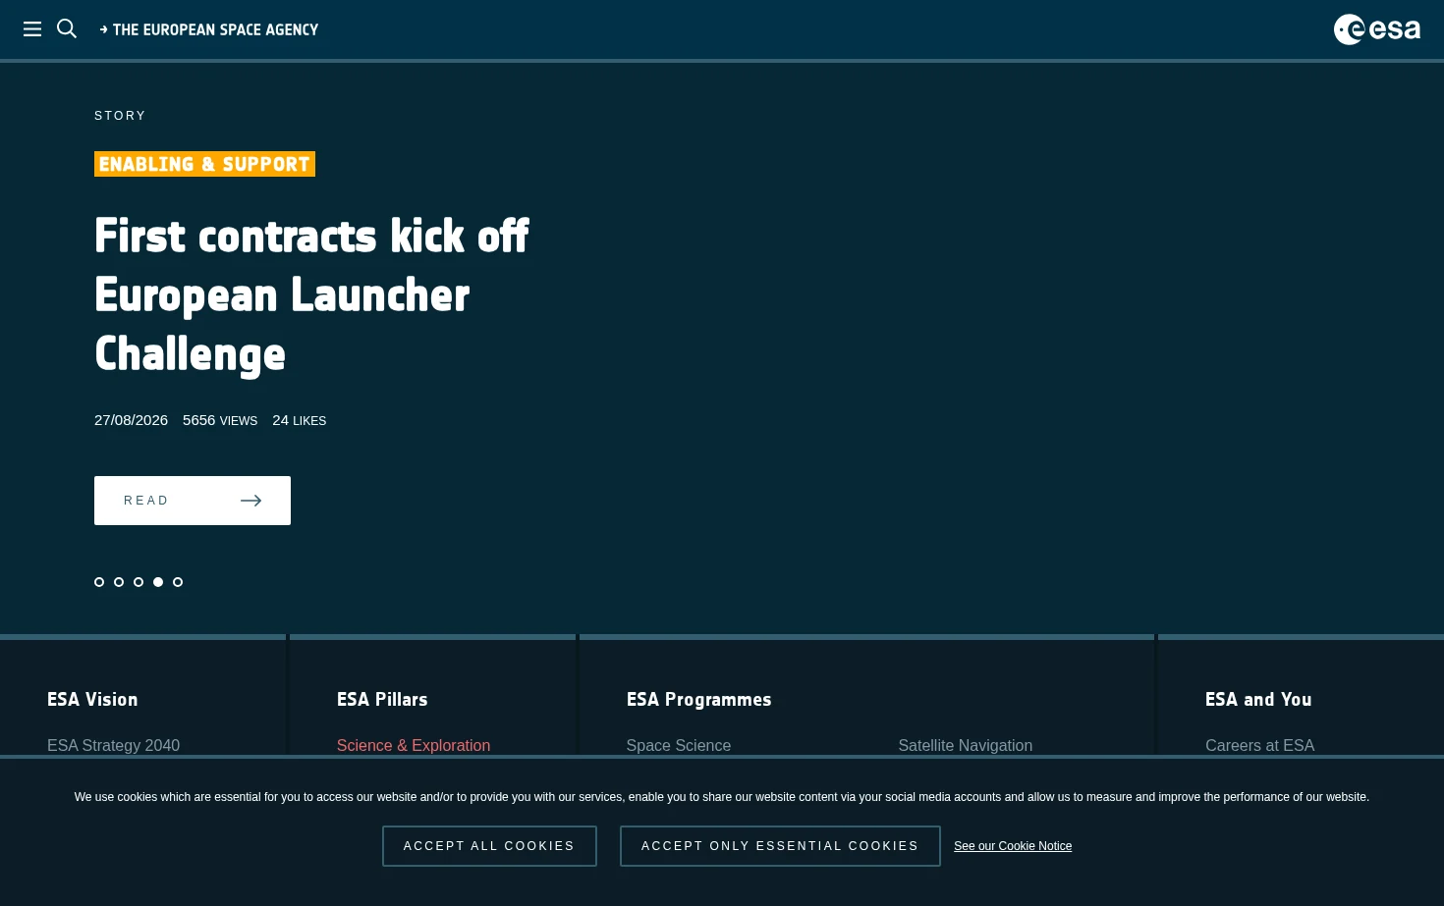1444x906 pixels.
Task: Open Science & Exploration pillar link
Action: (x=414, y=745)
